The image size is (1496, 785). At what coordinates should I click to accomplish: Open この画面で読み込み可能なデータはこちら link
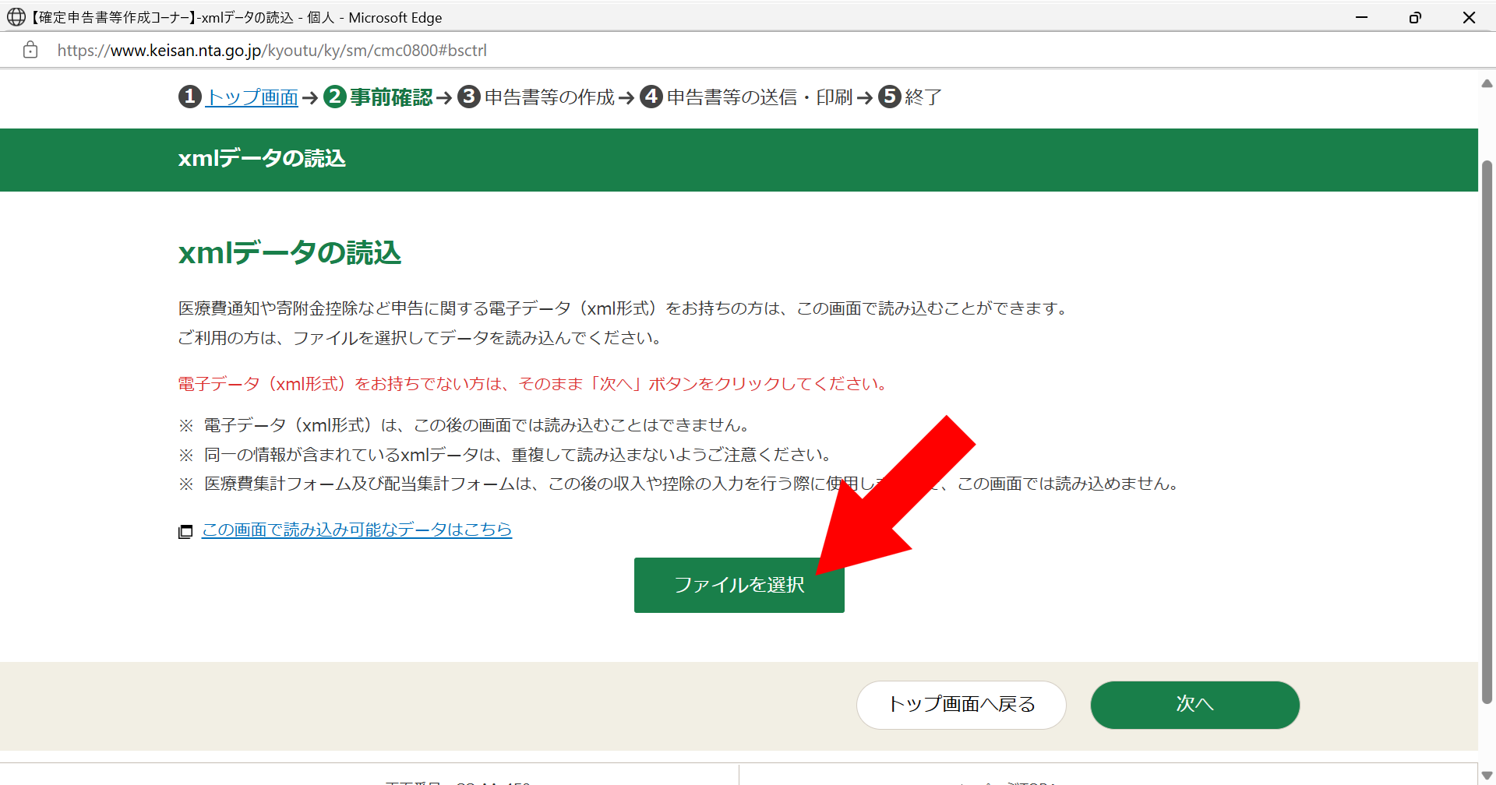click(x=357, y=530)
